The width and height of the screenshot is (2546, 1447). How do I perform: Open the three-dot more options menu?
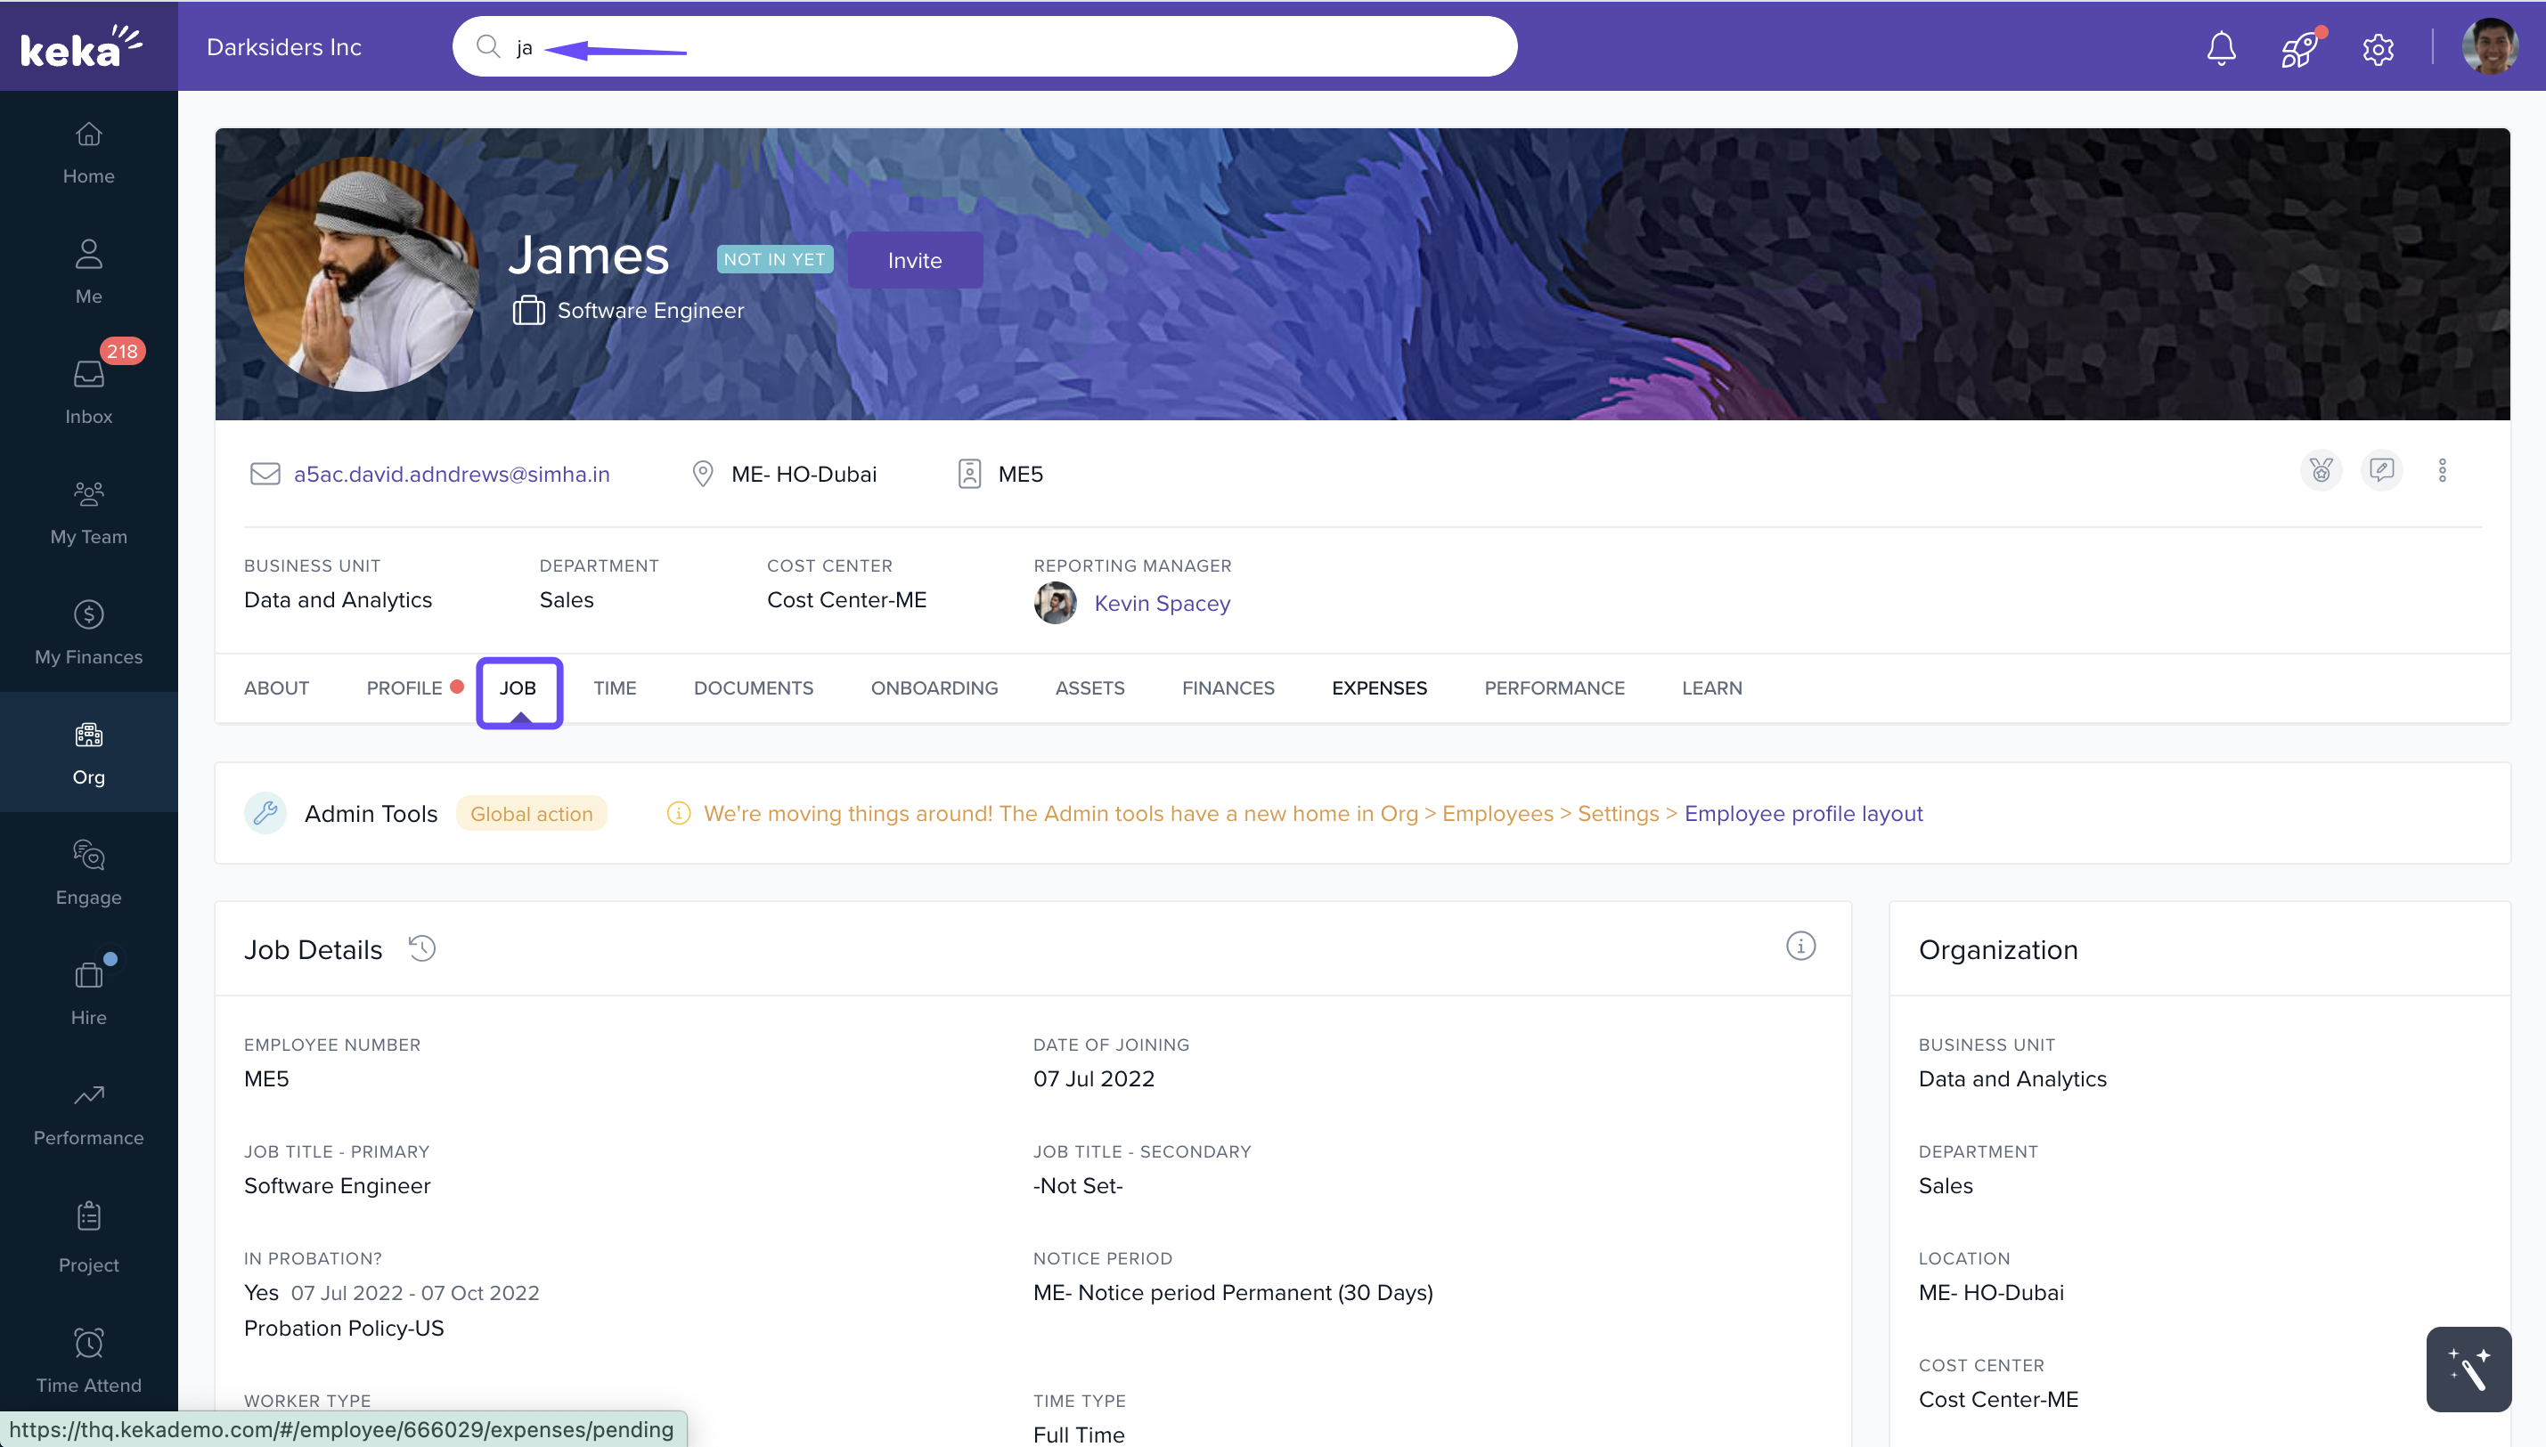pyautogui.click(x=2442, y=470)
